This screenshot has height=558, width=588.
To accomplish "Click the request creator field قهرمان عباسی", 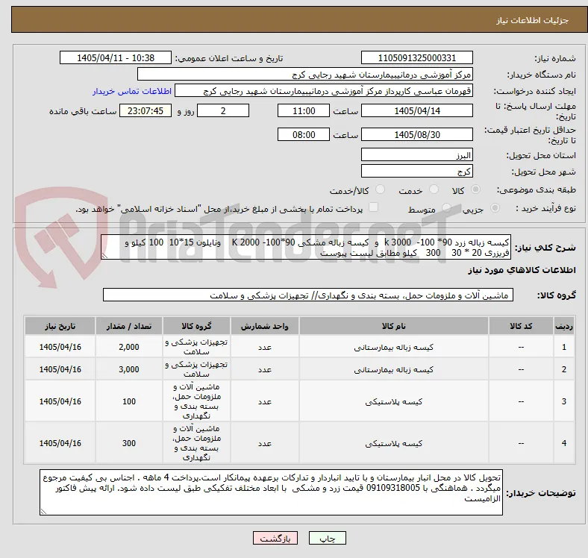I will (324, 91).
